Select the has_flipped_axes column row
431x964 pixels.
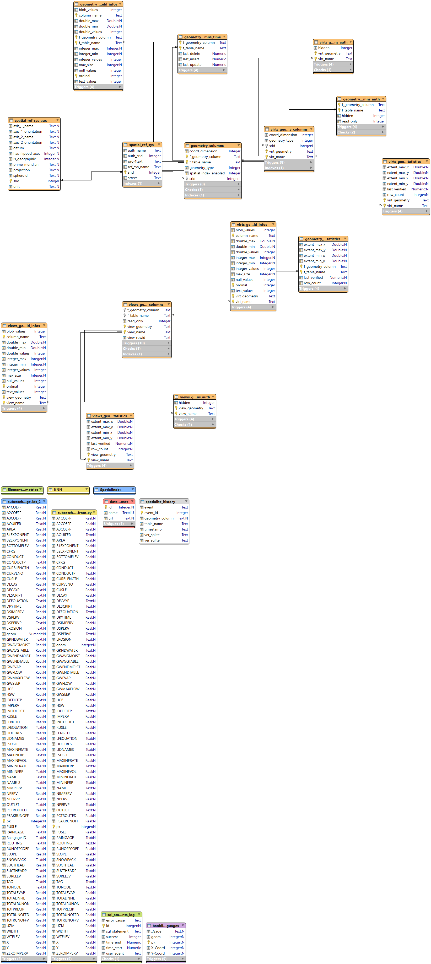pyautogui.click(x=34, y=153)
